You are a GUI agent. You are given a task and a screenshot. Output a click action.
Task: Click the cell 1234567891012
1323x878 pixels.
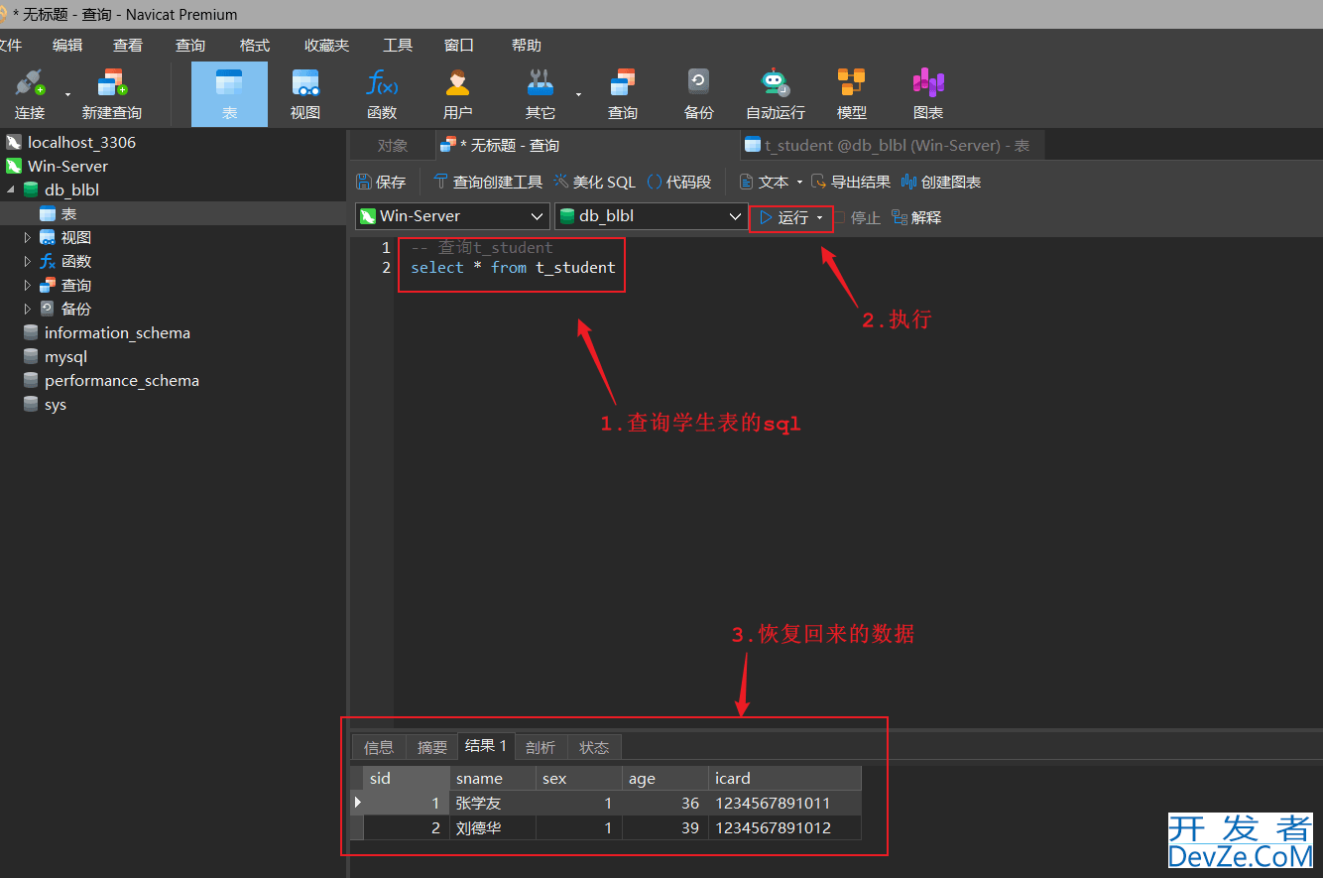pyautogui.click(x=784, y=827)
